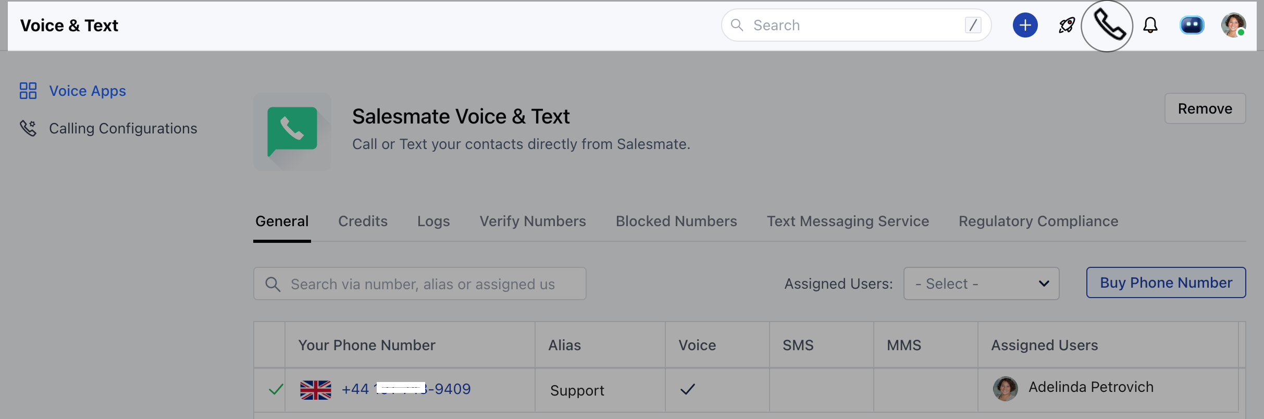
Task: Click the chevron arrow in Select dropdown
Action: click(1044, 284)
